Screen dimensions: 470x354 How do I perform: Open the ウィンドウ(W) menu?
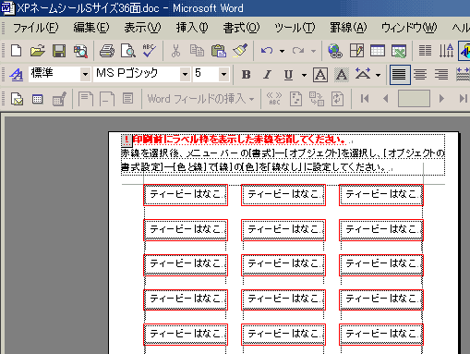[409, 28]
